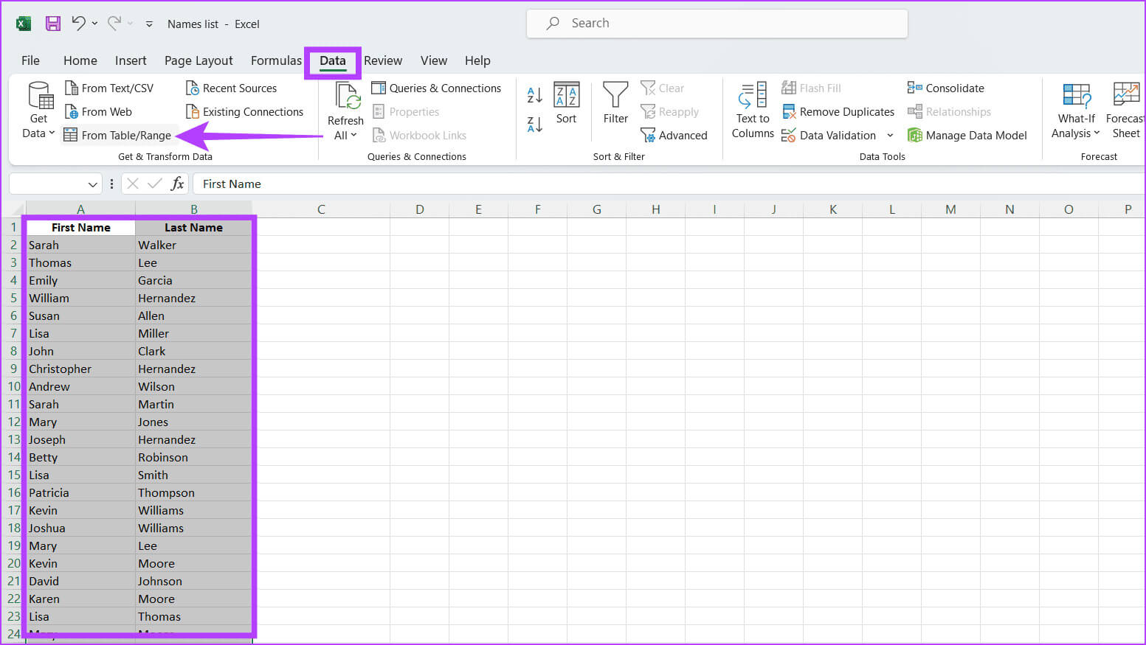Open the Data Validation dropdown arrow

(x=890, y=136)
